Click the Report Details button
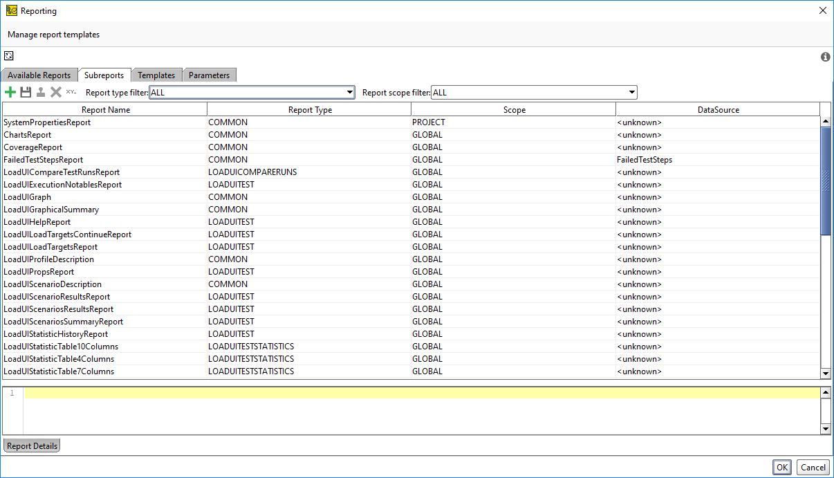 [x=31, y=445]
